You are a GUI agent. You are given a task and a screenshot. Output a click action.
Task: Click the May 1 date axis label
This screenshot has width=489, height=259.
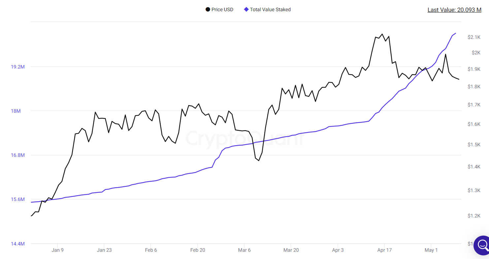pos(431,250)
